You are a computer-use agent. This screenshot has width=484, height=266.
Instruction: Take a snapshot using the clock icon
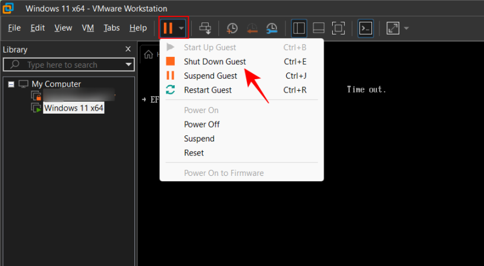pos(232,28)
